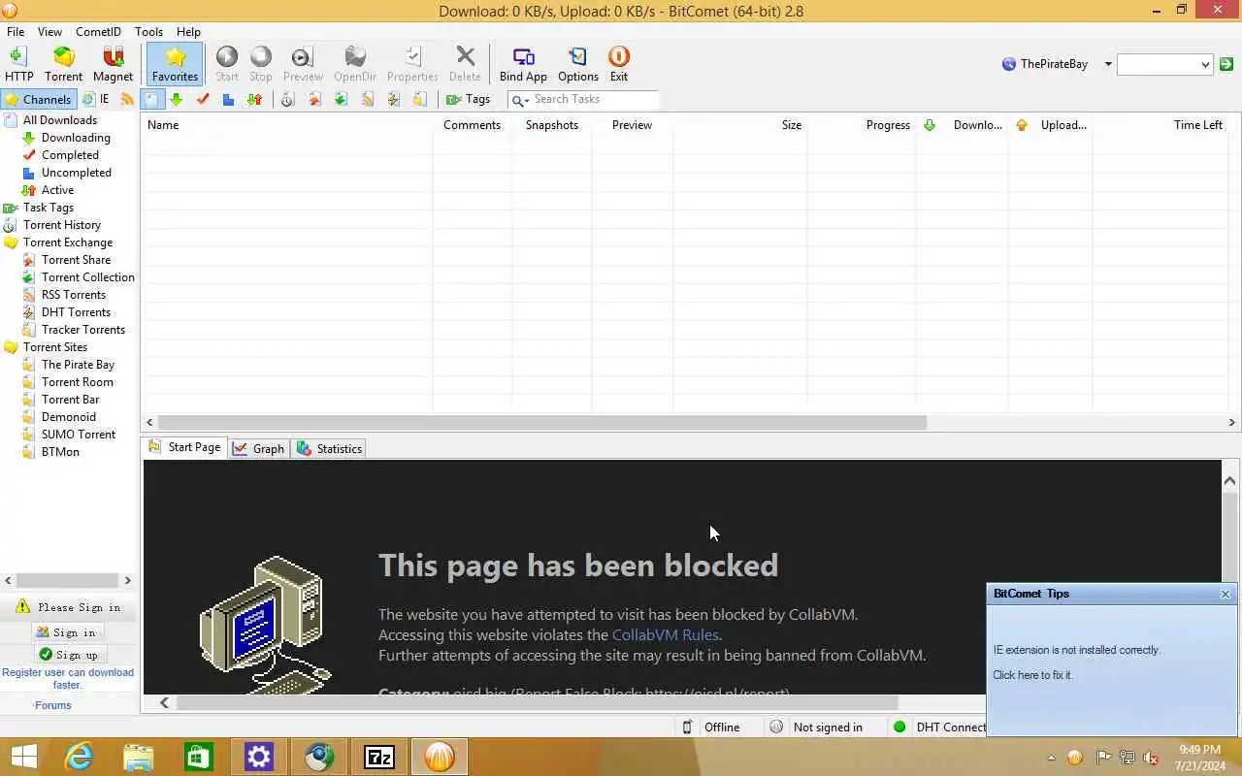1242x776 pixels.
Task: Open the Options dialog from toolbar
Action: (x=578, y=64)
